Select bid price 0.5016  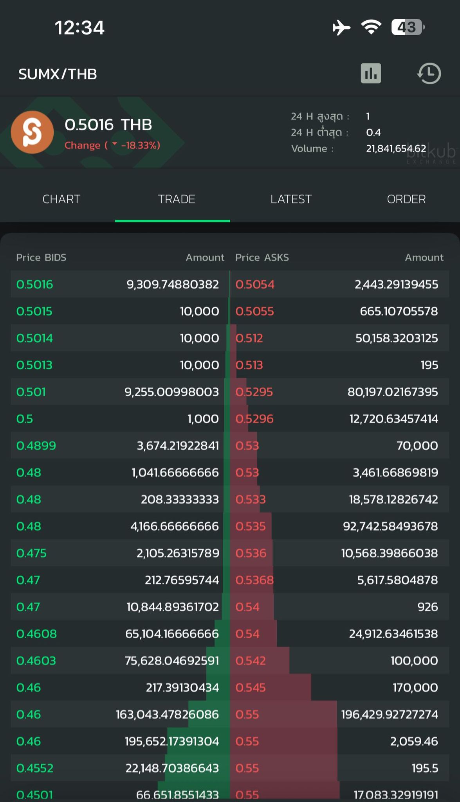tap(34, 284)
